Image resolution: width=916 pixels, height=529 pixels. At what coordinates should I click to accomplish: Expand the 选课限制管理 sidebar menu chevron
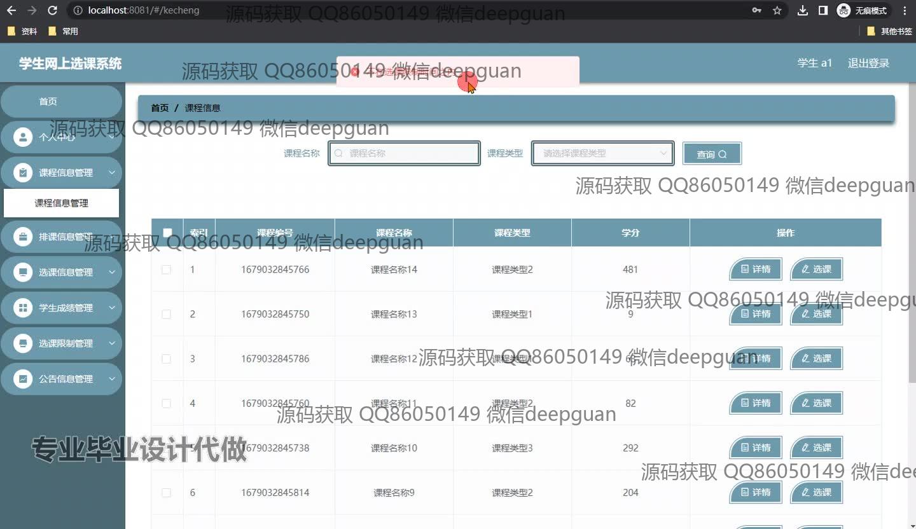112,343
